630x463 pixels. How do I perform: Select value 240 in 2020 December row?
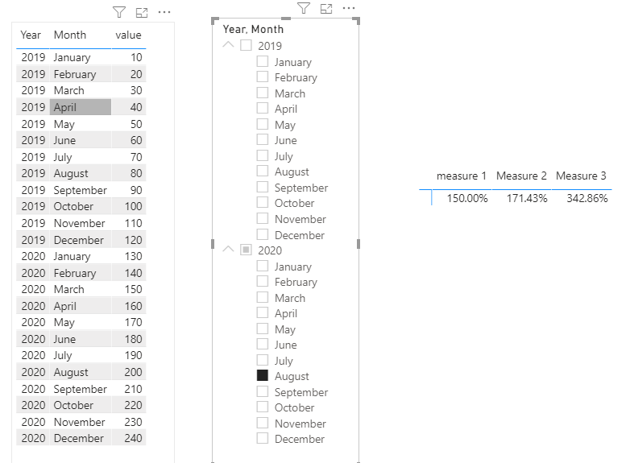133,438
